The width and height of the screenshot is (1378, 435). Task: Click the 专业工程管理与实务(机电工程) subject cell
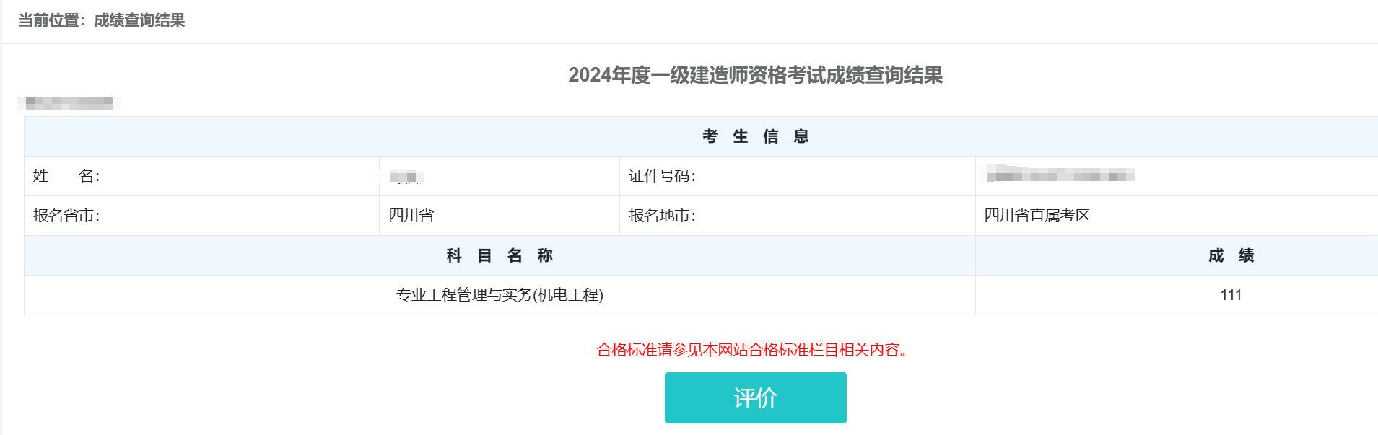pos(500,295)
